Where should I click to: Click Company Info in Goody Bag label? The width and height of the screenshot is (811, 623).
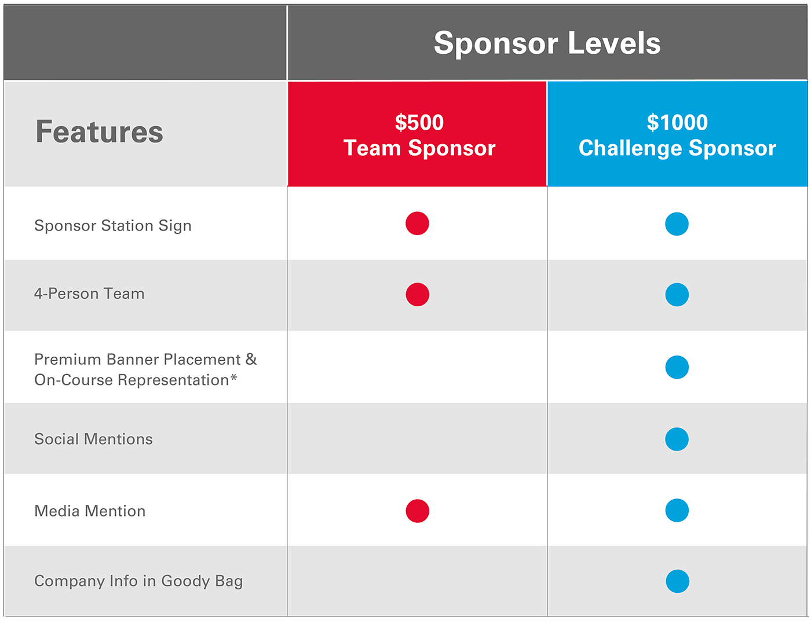click(138, 581)
